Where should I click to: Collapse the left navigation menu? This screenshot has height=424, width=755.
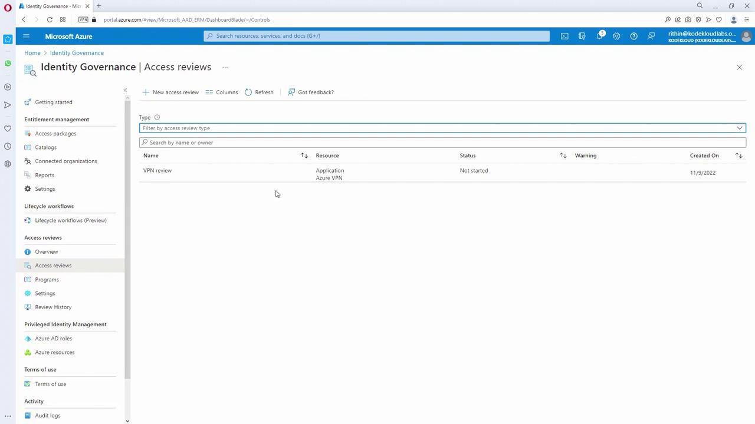point(125,90)
